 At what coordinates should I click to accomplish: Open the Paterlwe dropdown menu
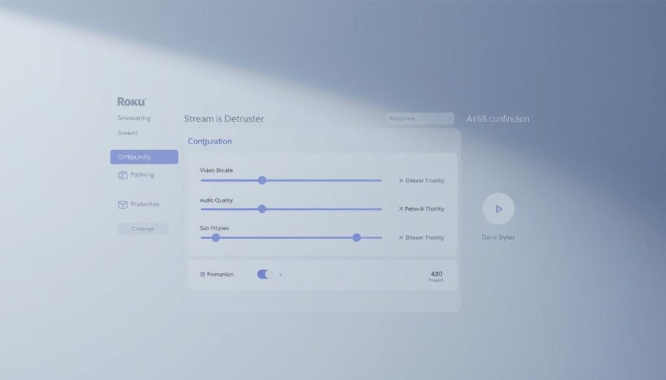(419, 118)
